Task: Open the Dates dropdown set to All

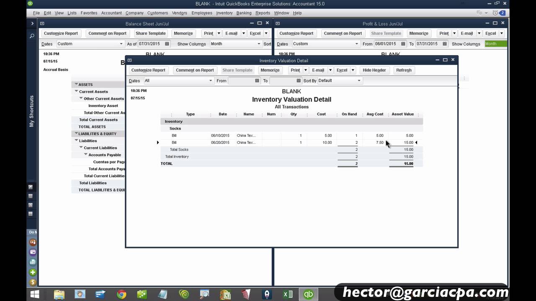Action: [x=179, y=81]
